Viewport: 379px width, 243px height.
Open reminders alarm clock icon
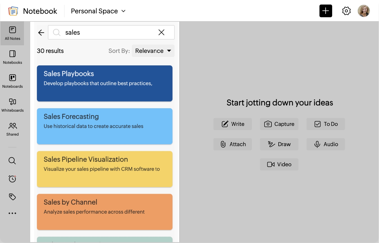[12, 179]
